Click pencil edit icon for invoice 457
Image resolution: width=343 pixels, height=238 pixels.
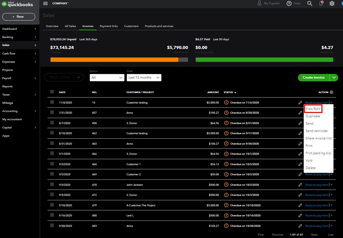point(300,113)
